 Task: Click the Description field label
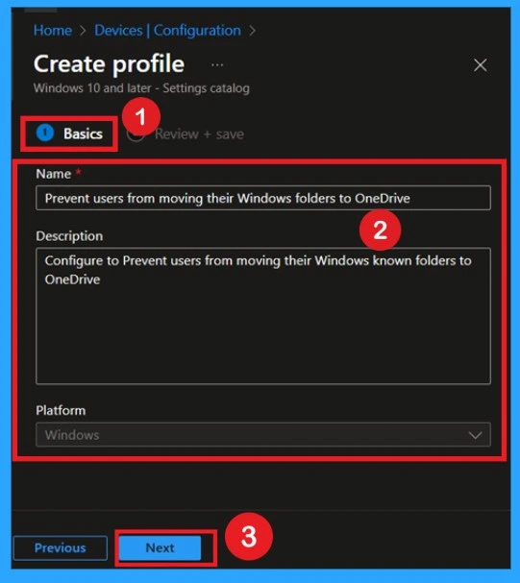click(x=69, y=236)
